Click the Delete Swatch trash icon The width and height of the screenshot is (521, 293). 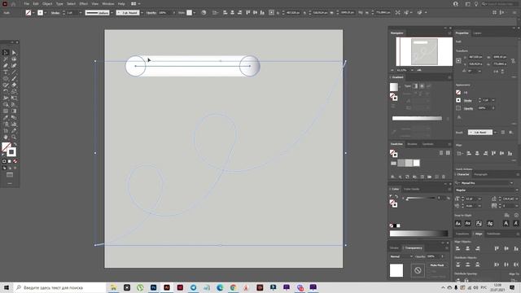click(x=443, y=177)
